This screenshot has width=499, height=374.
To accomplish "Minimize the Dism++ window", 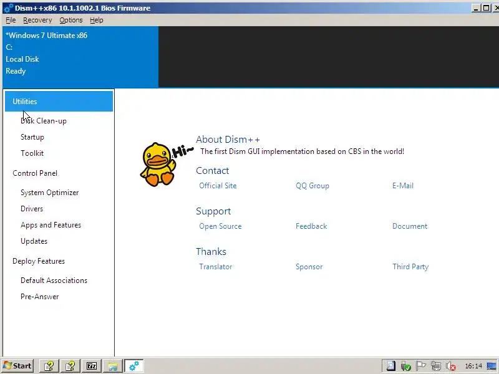I will tap(476, 8).
